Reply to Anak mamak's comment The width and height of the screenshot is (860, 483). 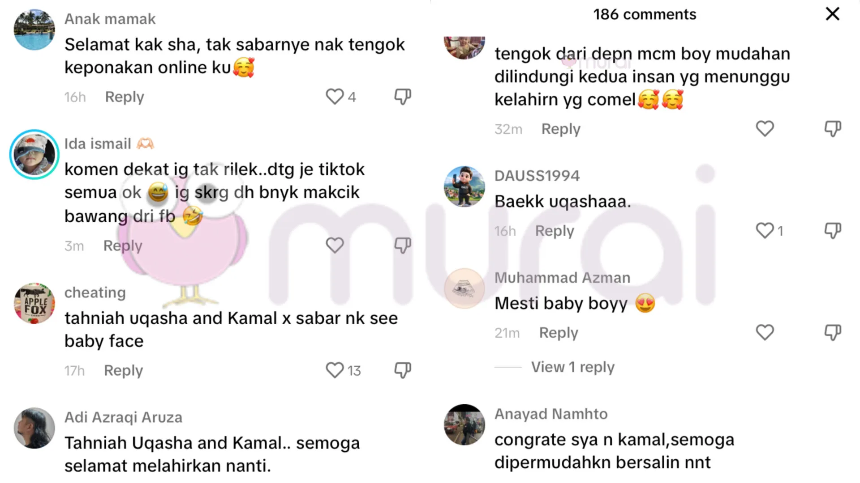(125, 97)
